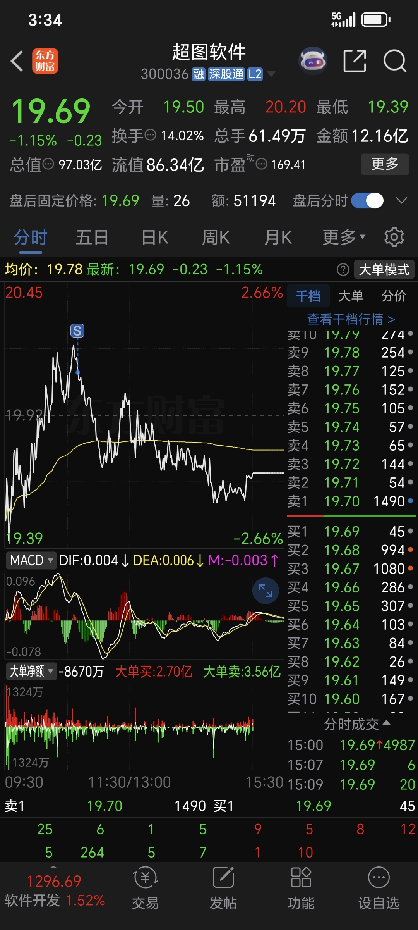This screenshot has height=930, width=418.
Task: Switch to 五日 chart tab
Action: (92, 237)
